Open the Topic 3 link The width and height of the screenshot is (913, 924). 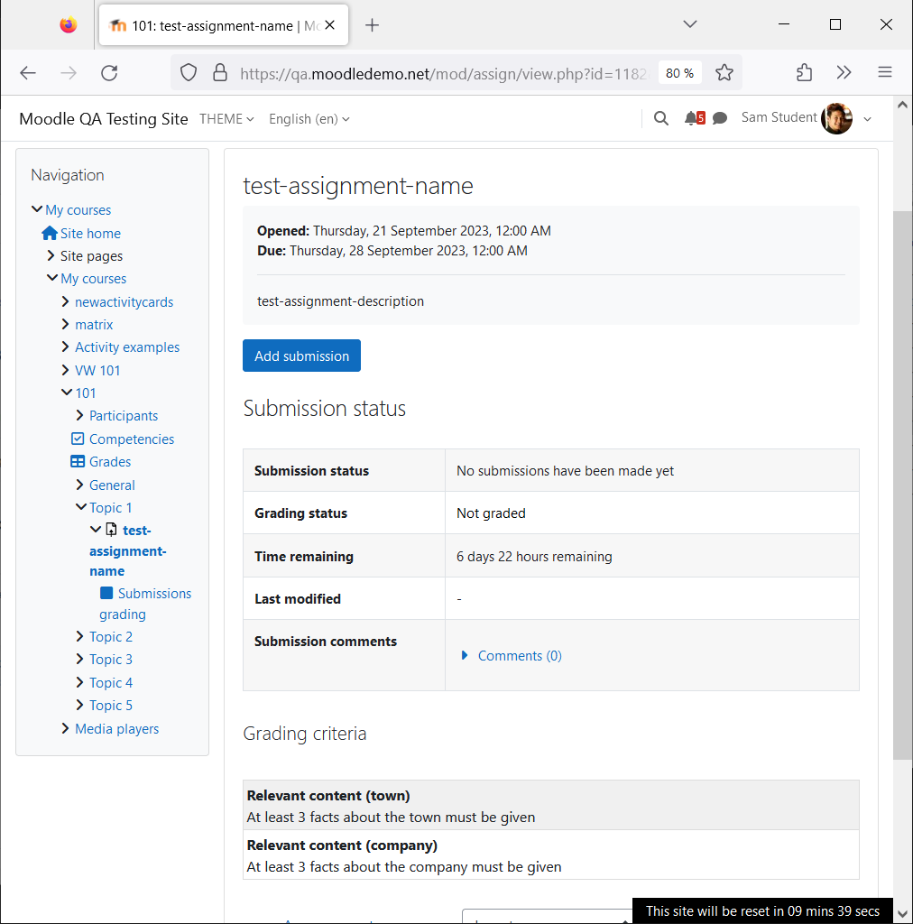(111, 660)
